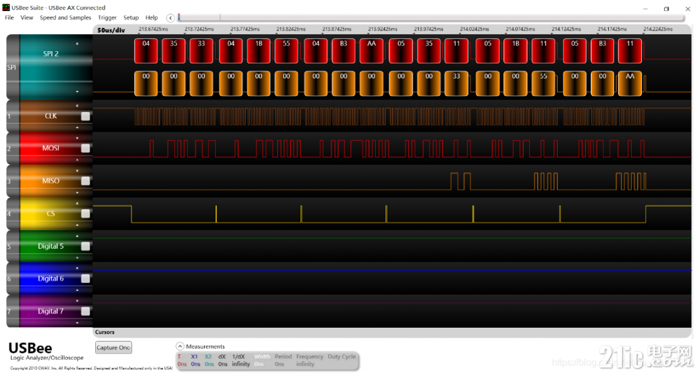Open the Trigger menu

pos(107,18)
